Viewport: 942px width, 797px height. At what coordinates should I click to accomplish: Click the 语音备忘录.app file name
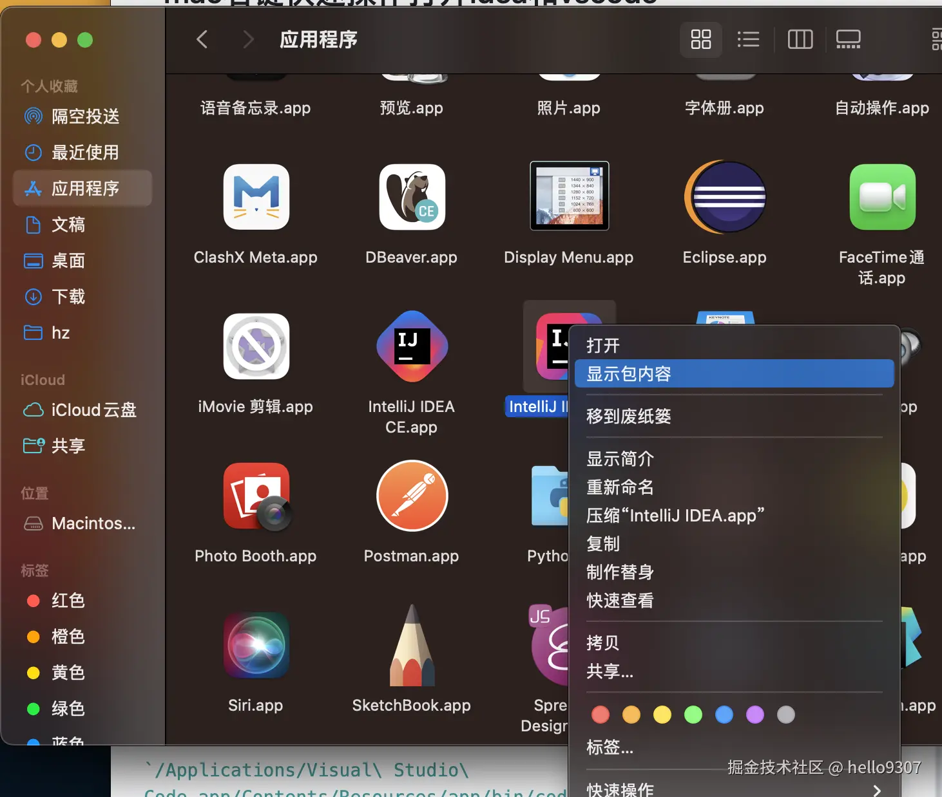256,108
